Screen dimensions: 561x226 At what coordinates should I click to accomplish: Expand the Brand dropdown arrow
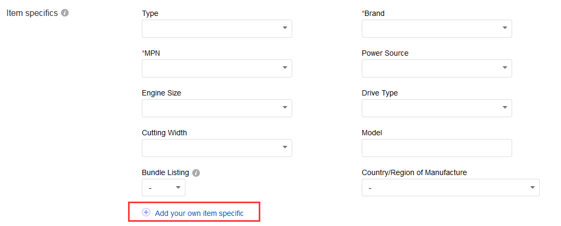(x=505, y=28)
